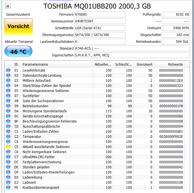The width and height of the screenshot is (194, 193).
Task: Click the Vorsicht health status button
Action: point(18,27)
